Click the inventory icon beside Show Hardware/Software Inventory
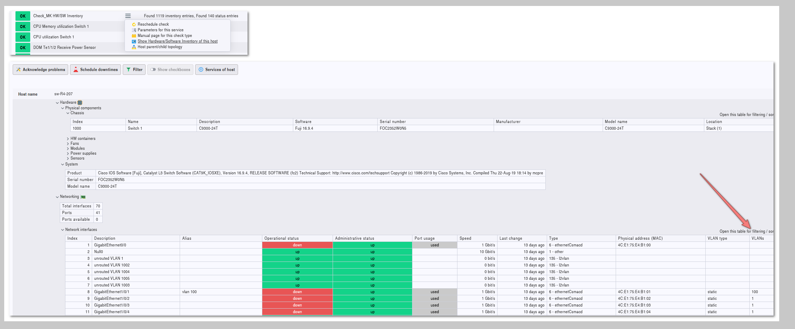Viewport: 795px width, 329px height. point(134,41)
